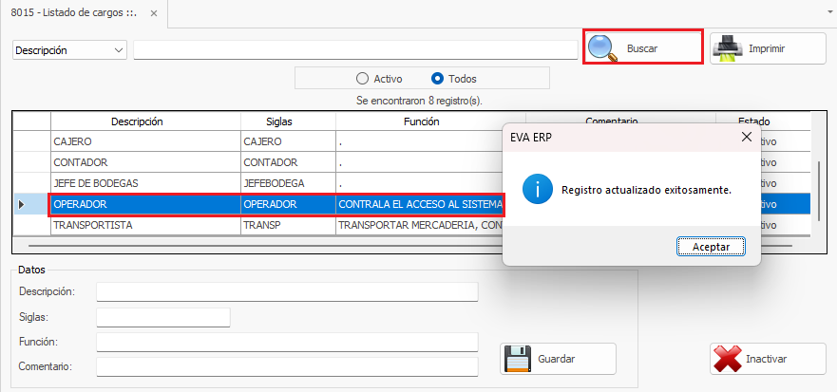Click the Siglas input field in Datos

(x=163, y=317)
